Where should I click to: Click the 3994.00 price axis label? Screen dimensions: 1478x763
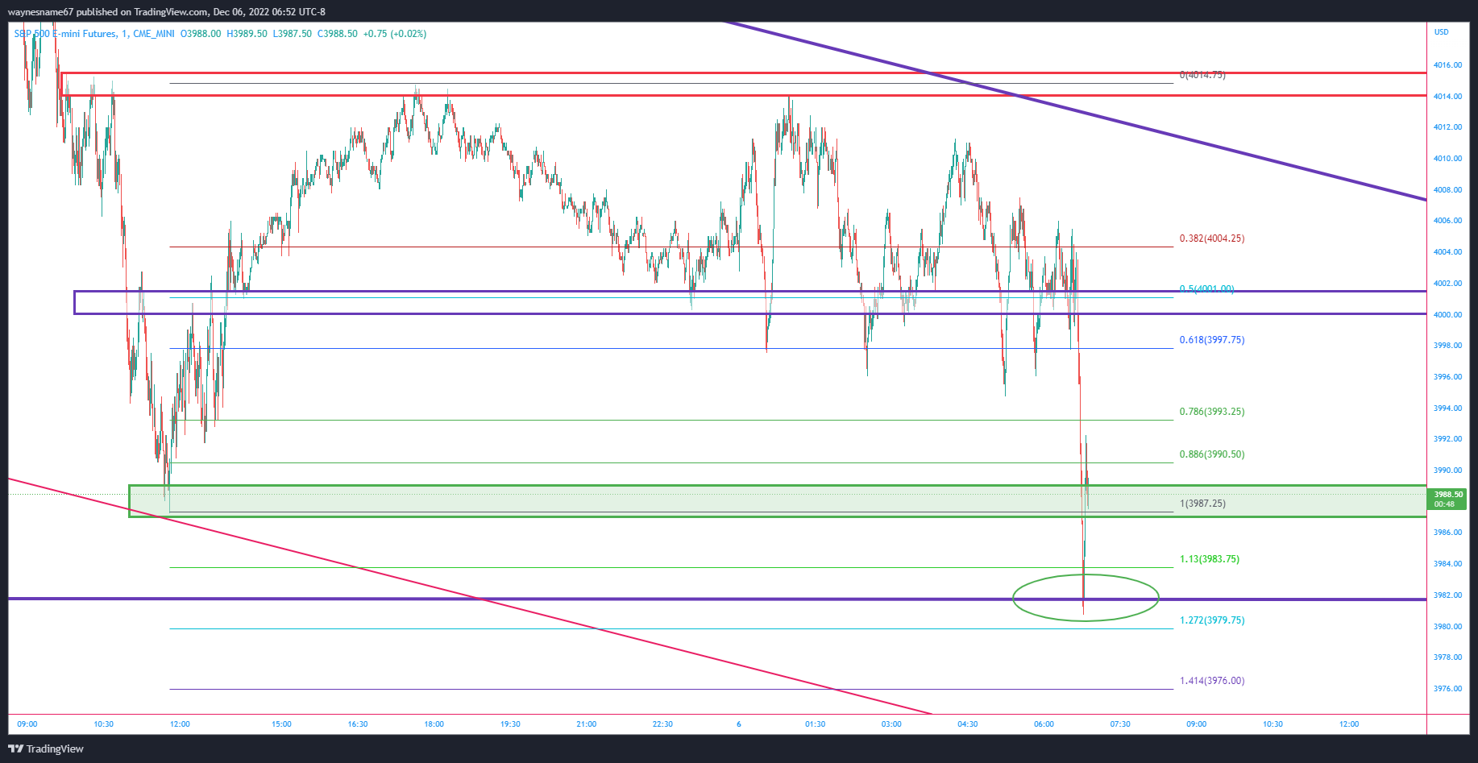click(1447, 408)
